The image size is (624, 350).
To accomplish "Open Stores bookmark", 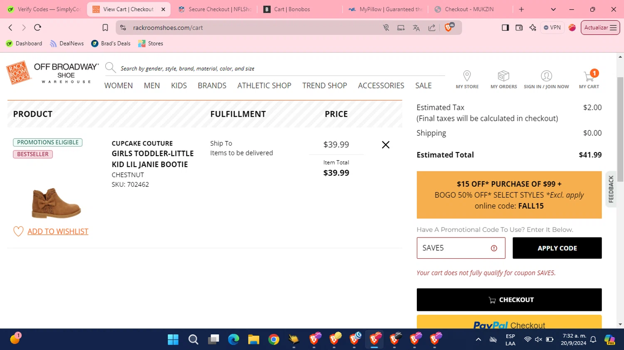I will point(151,44).
